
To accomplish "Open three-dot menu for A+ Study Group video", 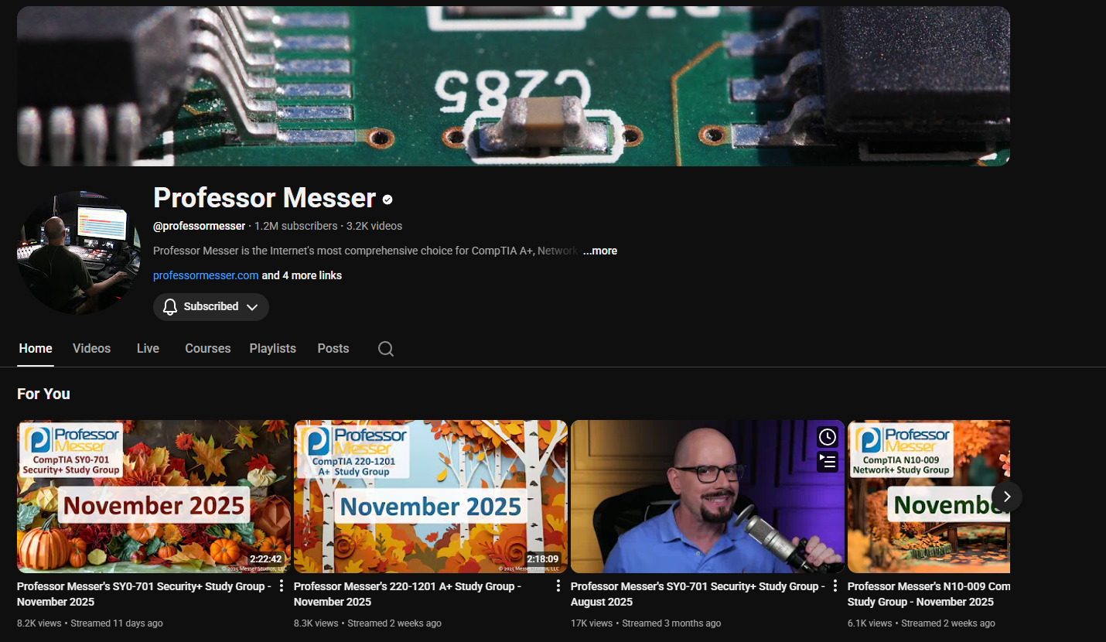I will click(x=558, y=586).
